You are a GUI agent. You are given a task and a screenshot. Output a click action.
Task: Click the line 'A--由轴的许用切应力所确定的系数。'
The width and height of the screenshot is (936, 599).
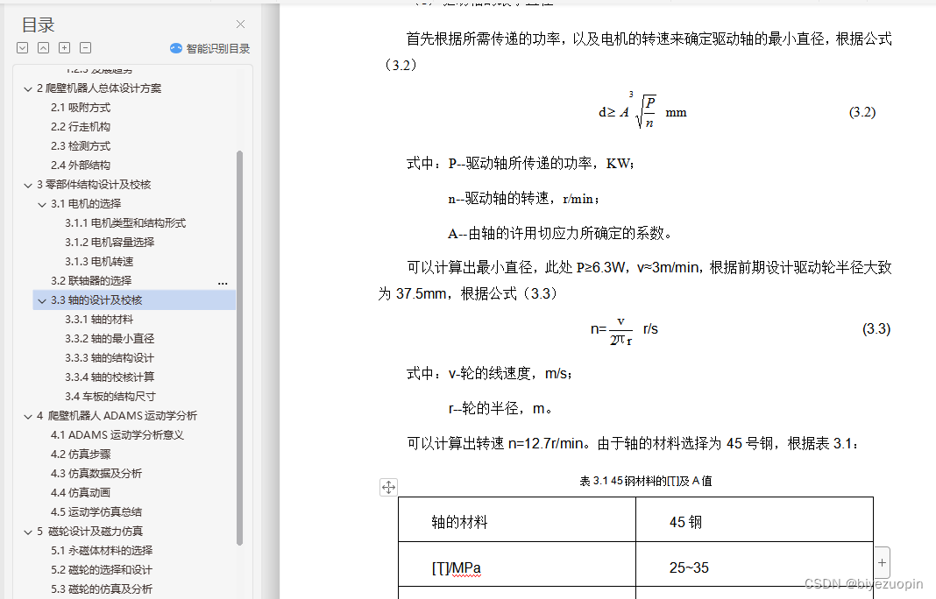(560, 233)
